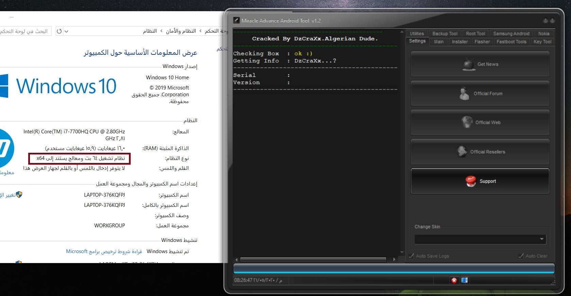Screen dimensions: 571x296
Task: Click the refresh icon in Control Panel address bar
Action: point(59,31)
